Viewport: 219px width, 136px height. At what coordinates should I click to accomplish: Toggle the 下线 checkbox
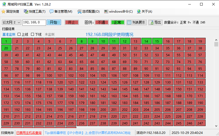[x=33, y=34]
